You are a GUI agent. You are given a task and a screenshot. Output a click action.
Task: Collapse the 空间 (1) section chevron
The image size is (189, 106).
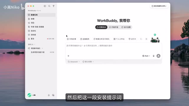click(35, 44)
